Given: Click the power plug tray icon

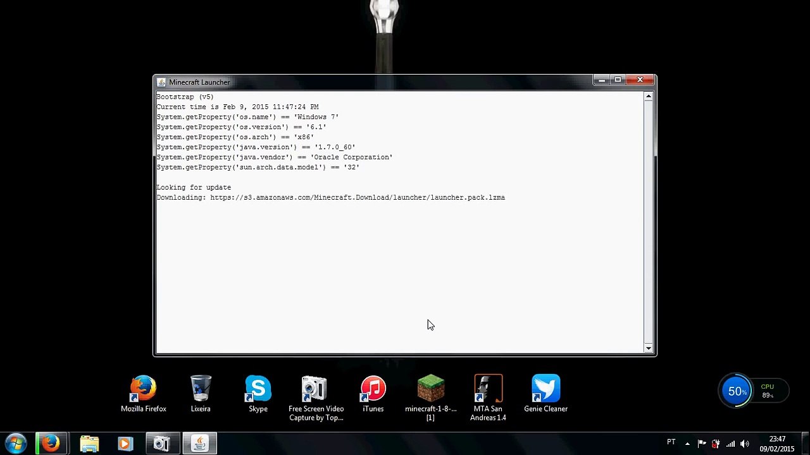Looking at the screenshot, I should pyautogui.click(x=716, y=444).
